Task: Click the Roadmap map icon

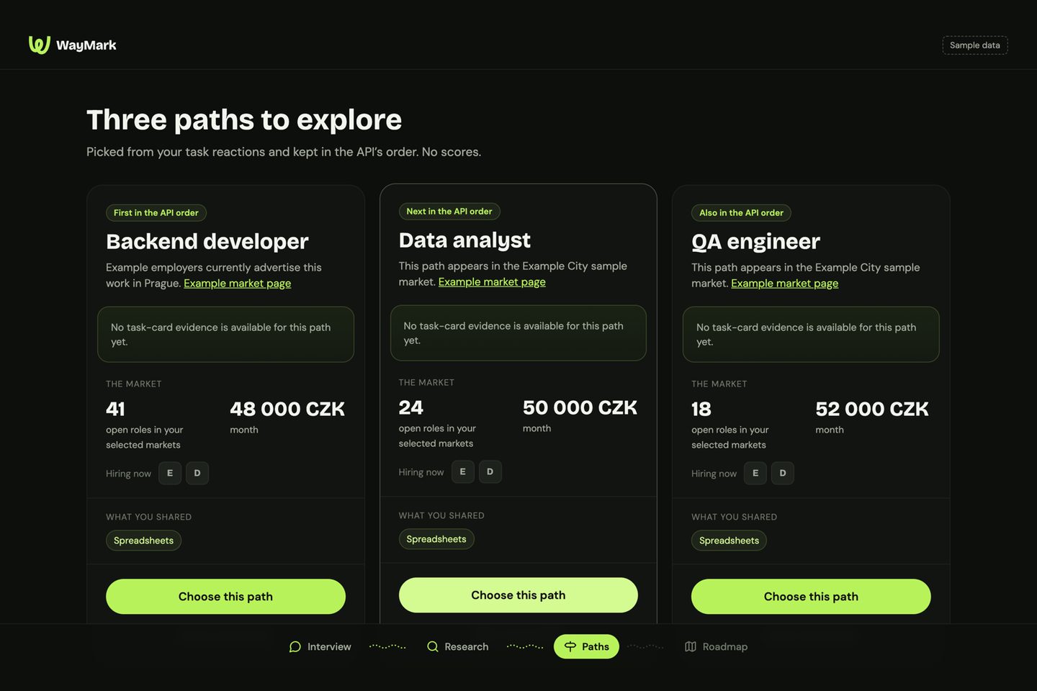Action: pos(690,646)
